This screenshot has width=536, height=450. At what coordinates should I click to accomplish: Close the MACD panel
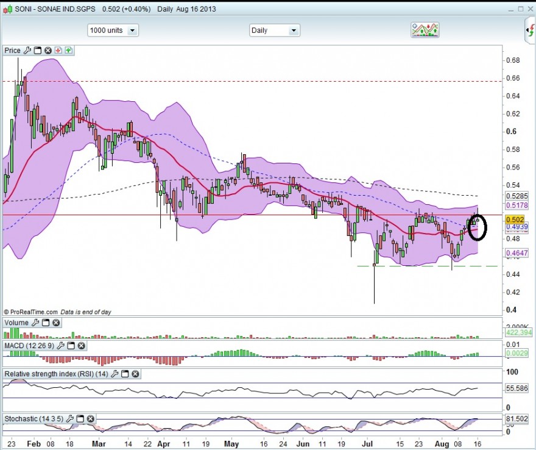click(81, 346)
